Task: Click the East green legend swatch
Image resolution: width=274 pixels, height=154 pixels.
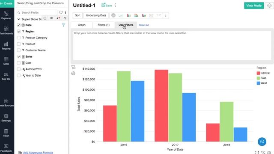Action: click(258, 78)
